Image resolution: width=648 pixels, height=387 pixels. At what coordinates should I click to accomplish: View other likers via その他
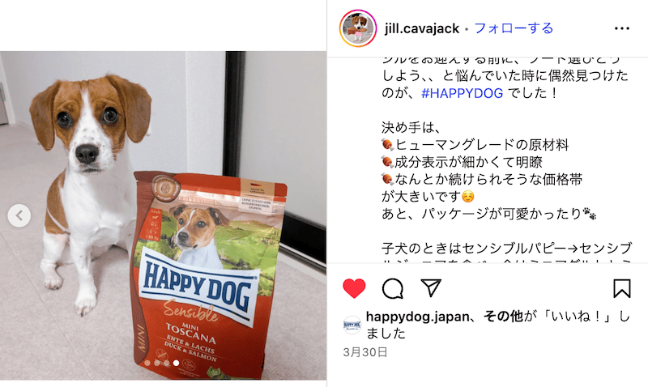503,317
